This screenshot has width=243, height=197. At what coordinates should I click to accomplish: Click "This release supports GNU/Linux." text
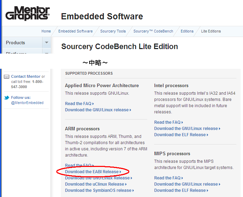(97, 93)
